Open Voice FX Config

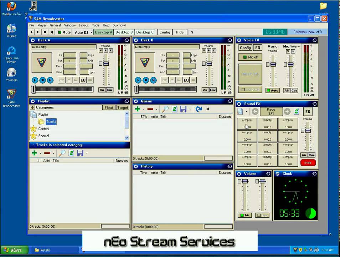pyautogui.click(x=245, y=48)
